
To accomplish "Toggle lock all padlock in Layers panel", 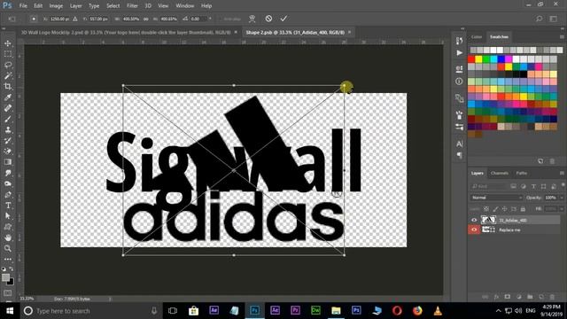I will point(523,209).
